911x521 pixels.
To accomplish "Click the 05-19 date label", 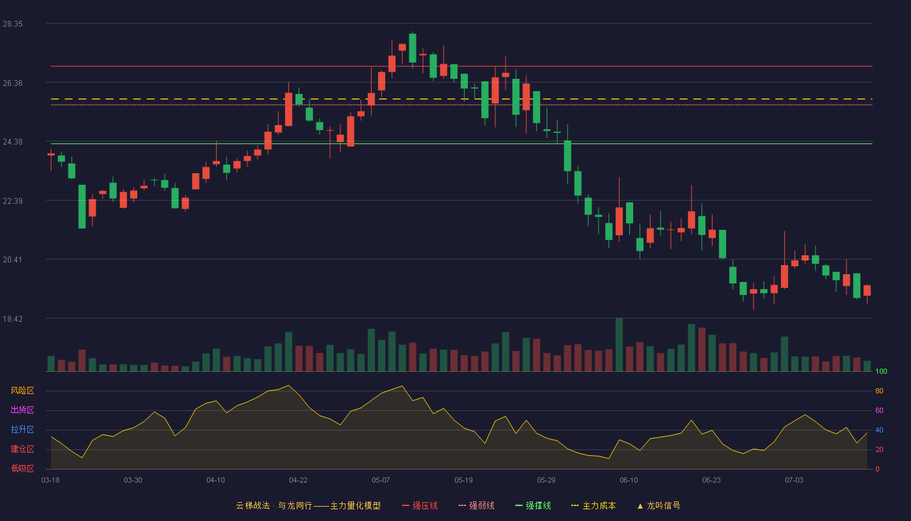I will (x=463, y=480).
